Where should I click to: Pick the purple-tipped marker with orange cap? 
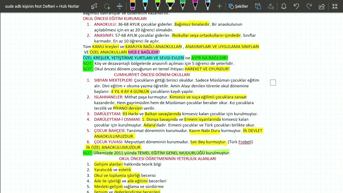click(132, 5)
